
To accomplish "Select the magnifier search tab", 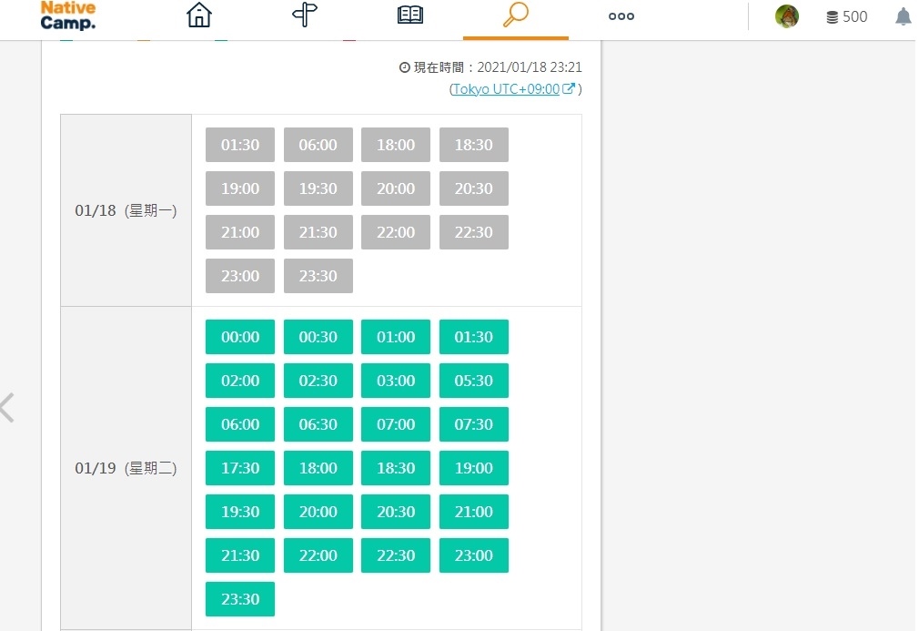I will coord(515,15).
